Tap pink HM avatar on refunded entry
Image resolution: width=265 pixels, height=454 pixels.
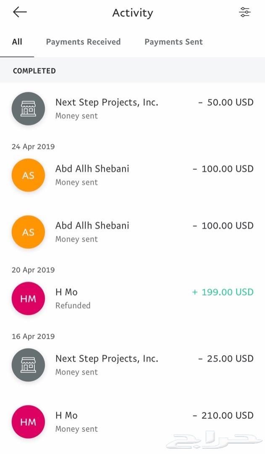(x=29, y=298)
